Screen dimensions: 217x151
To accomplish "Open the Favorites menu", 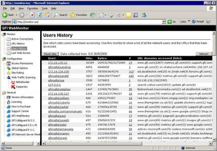I will pos(33,8).
